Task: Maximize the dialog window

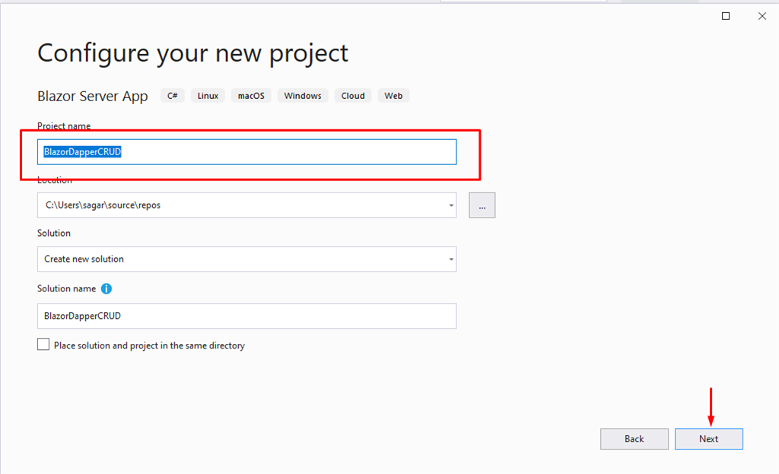Action: click(726, 16)
